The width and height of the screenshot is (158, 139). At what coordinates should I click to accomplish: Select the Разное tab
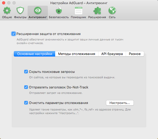[135, 54]
